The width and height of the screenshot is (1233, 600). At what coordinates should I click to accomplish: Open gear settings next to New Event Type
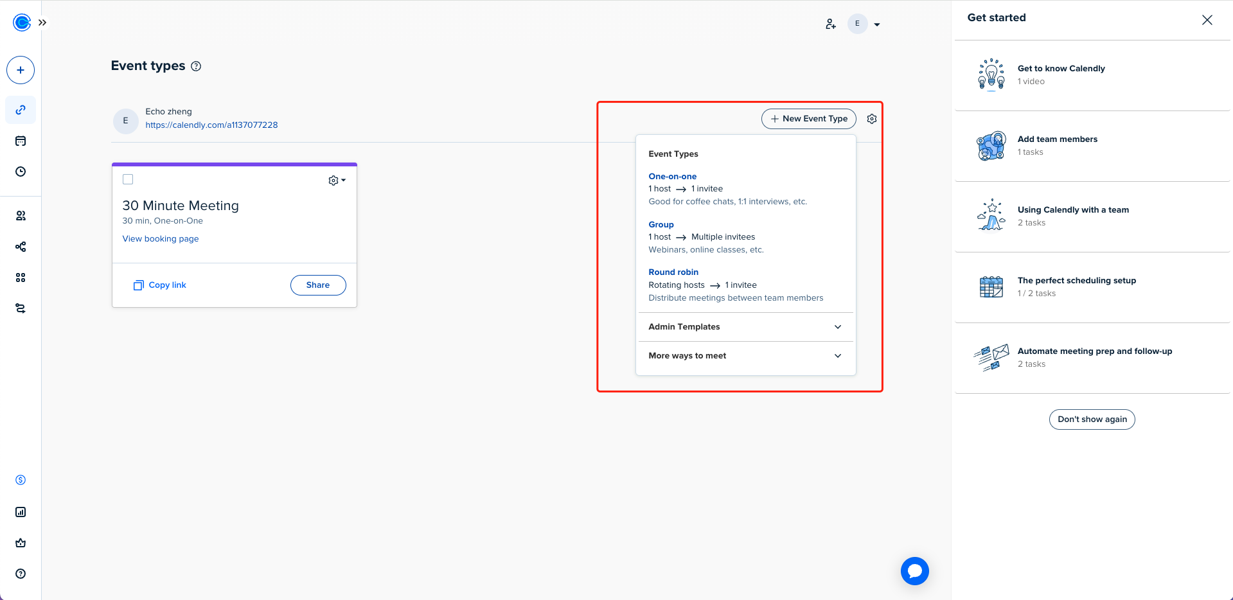coord(872,119)
